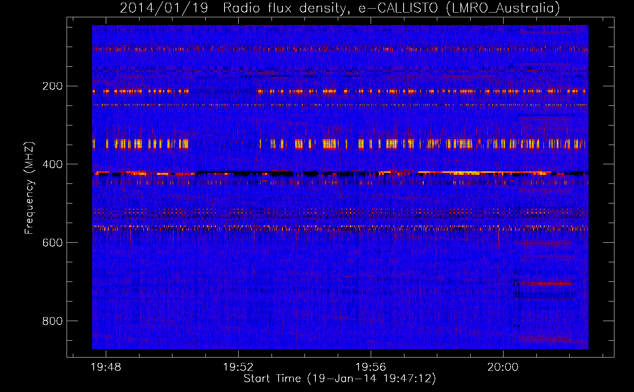Click the 200 frequency tick label
The width and height of the screenshot is (634, 392).
[53, 86]
